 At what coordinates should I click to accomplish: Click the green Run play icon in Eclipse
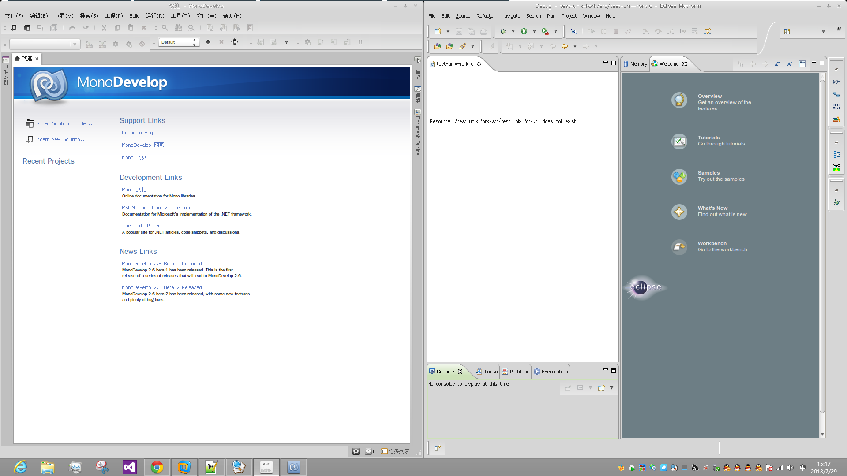[x=524, y=31]
